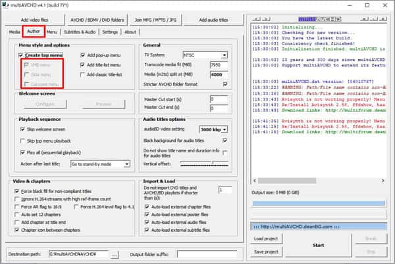Viewport: 395px width, 264px height.
Task: Click the Output folder suffix field
Action: 206,253
